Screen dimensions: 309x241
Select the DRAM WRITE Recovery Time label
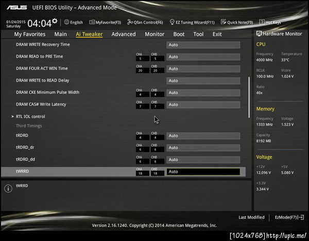pyautogui.click(x=43, y=45)
